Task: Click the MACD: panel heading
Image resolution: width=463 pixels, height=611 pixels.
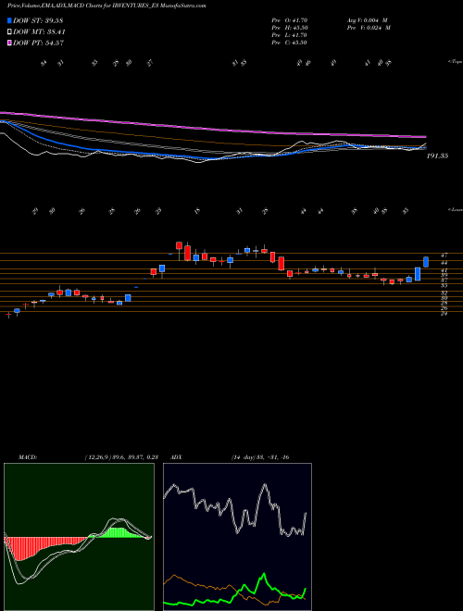Action: coord(28,457)
